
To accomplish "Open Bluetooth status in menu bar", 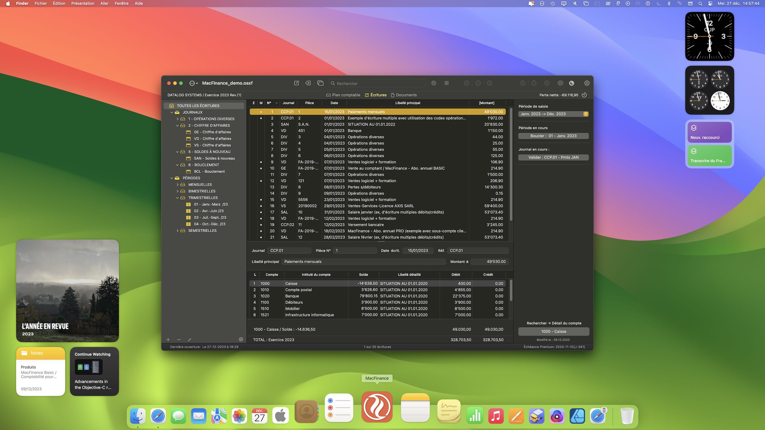I will coord(669,4).
